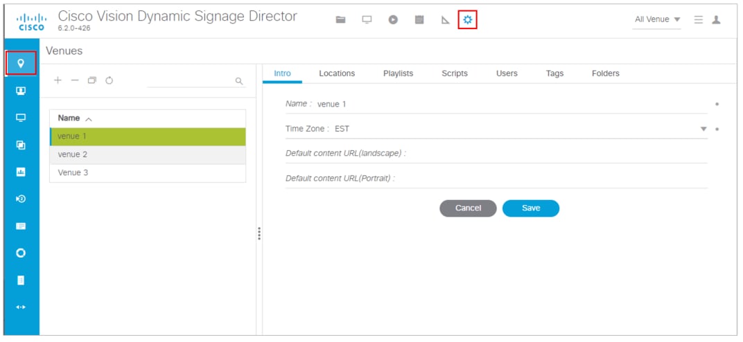
Task: Open the folder icon in the top toolbar
Action: [340, 20]
